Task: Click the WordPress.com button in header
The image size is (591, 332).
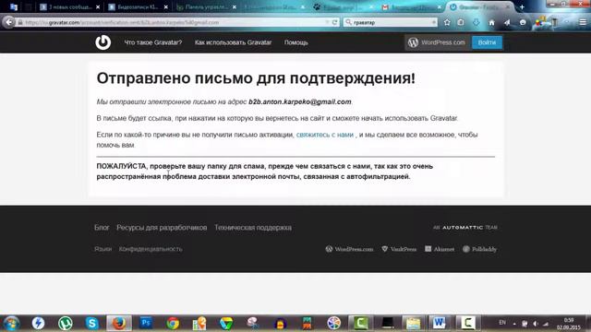Action: (437, 42)
